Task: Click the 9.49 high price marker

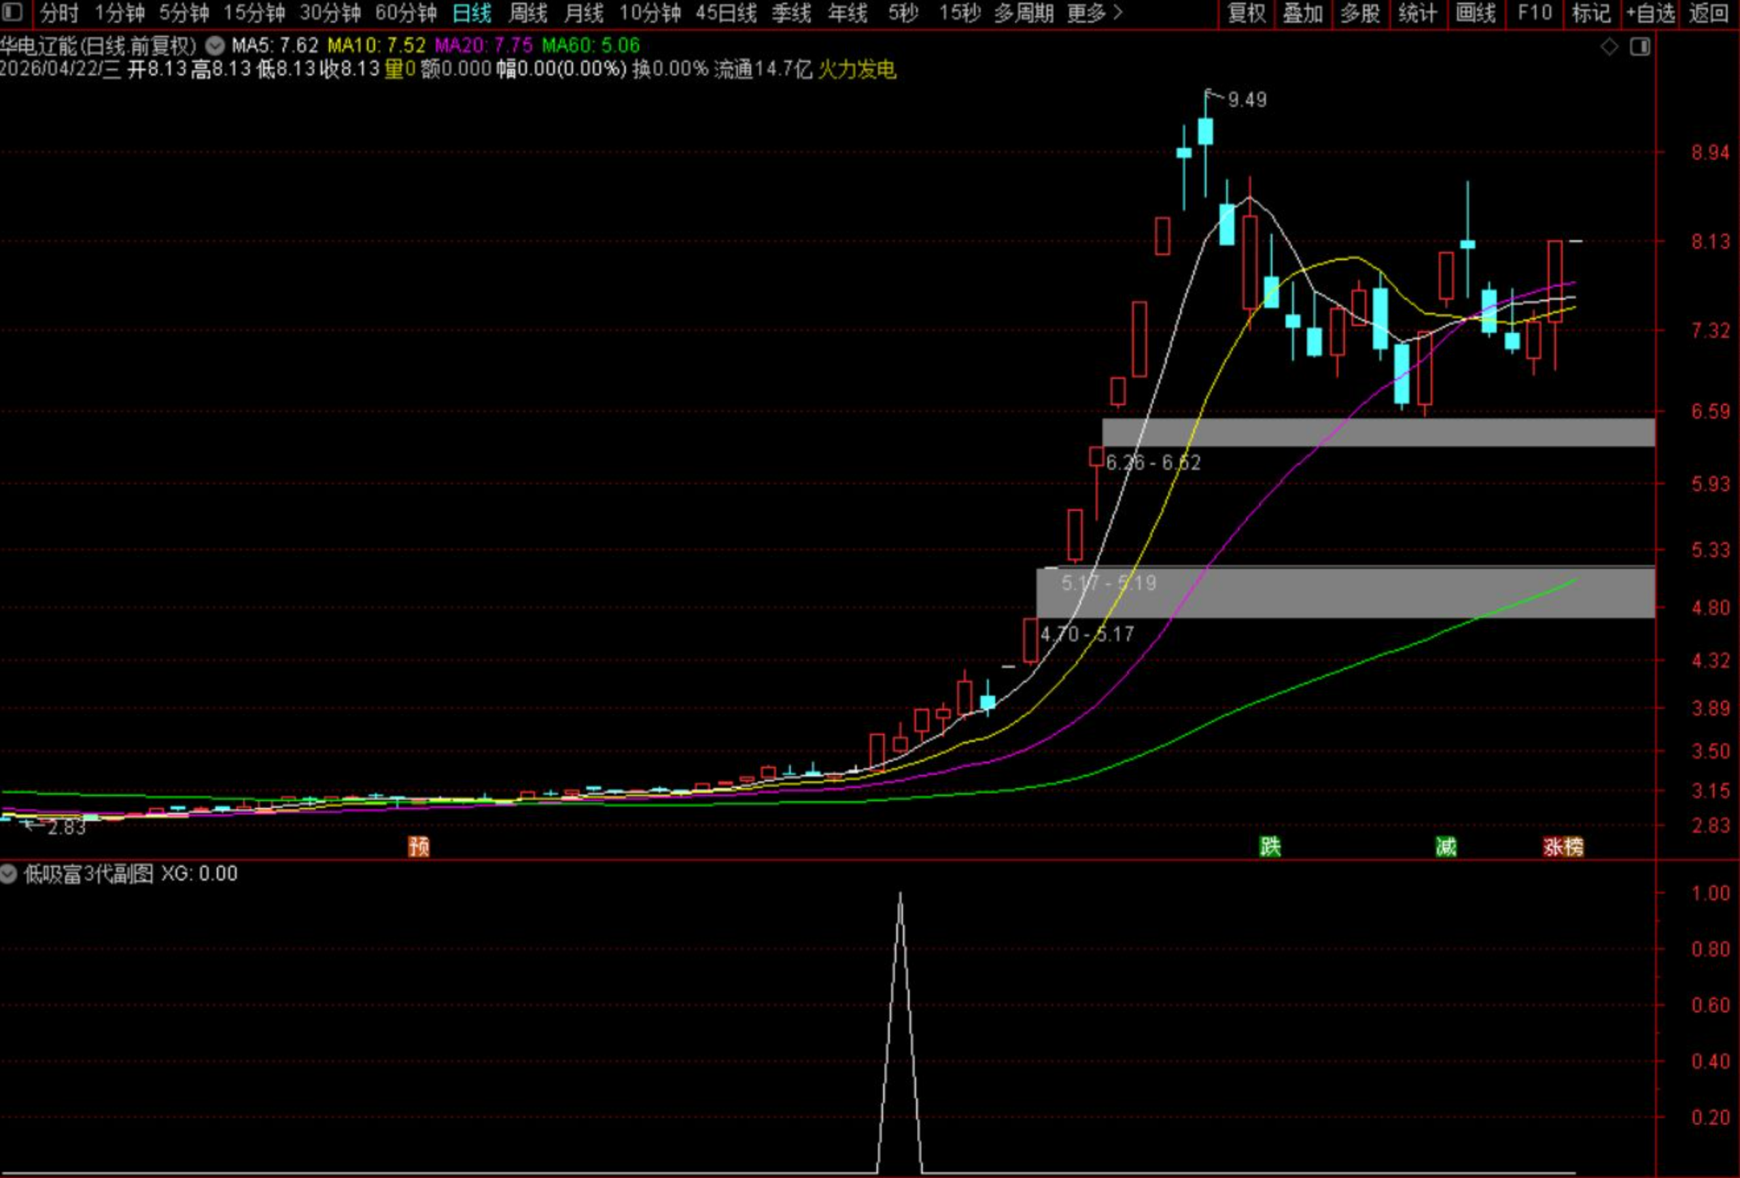Action: (1247, 100)
